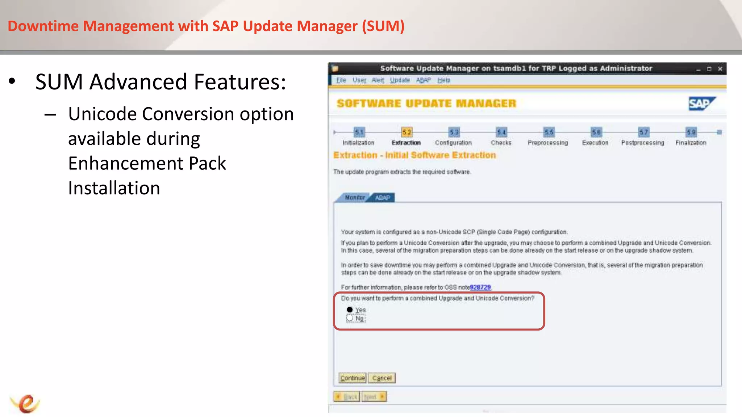
Task: Click the 5.2 Extraction step icon
Action: [x=407, y=132]
